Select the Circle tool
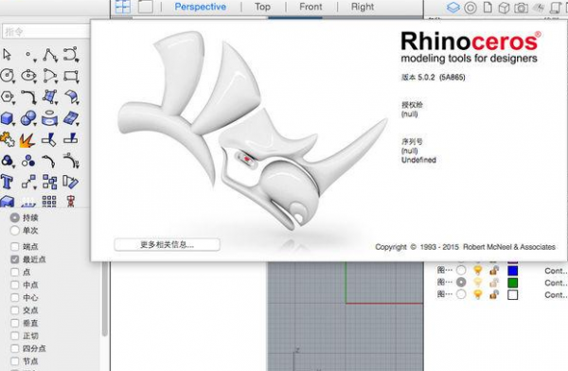The image size is (568, 371). [8, 76]
